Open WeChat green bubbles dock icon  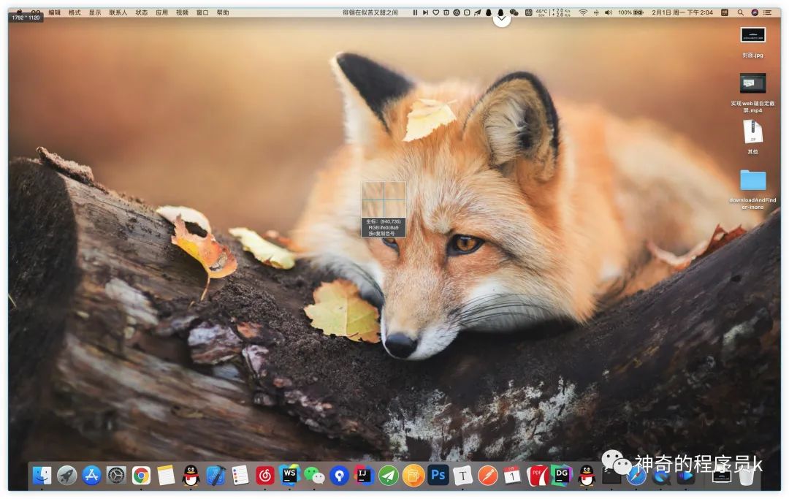[x=315, y=476]
